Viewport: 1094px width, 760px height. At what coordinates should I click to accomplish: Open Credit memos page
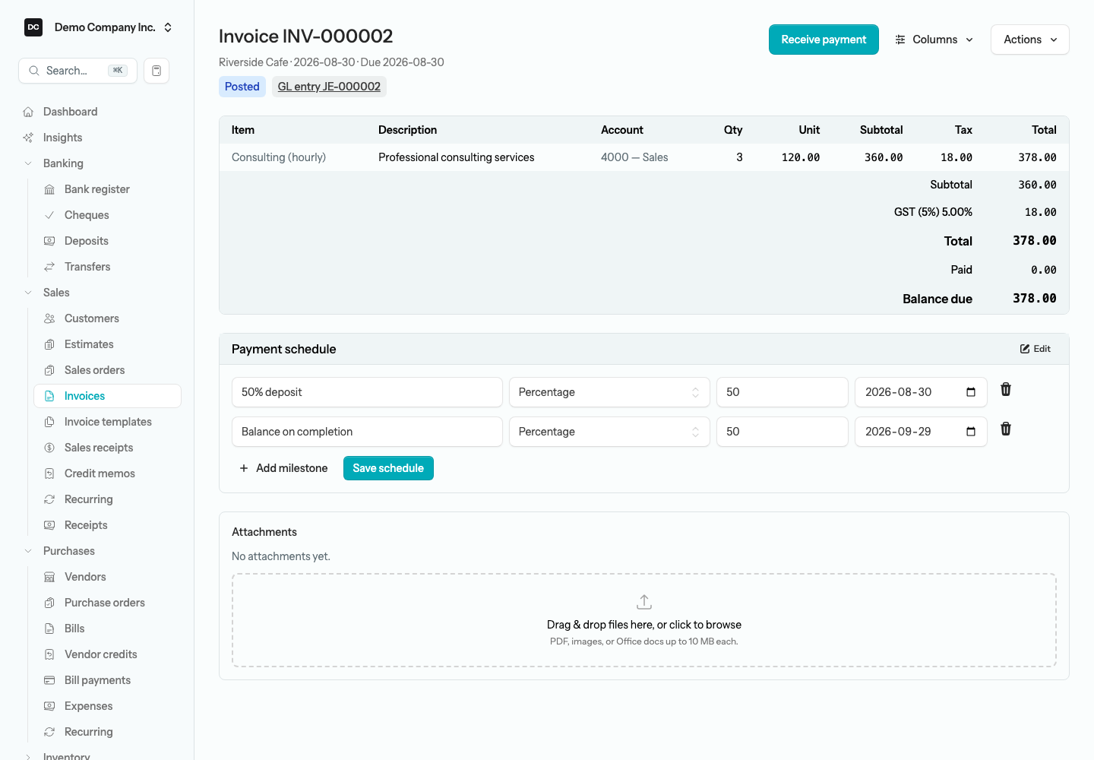pos(107,473)
